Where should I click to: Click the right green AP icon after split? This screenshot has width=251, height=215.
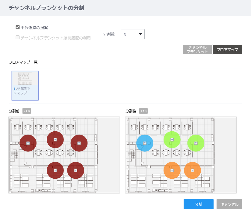(x=196, y=143)
